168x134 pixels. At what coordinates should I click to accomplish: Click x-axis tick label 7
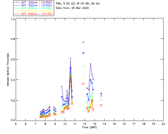tap(35, 124)
